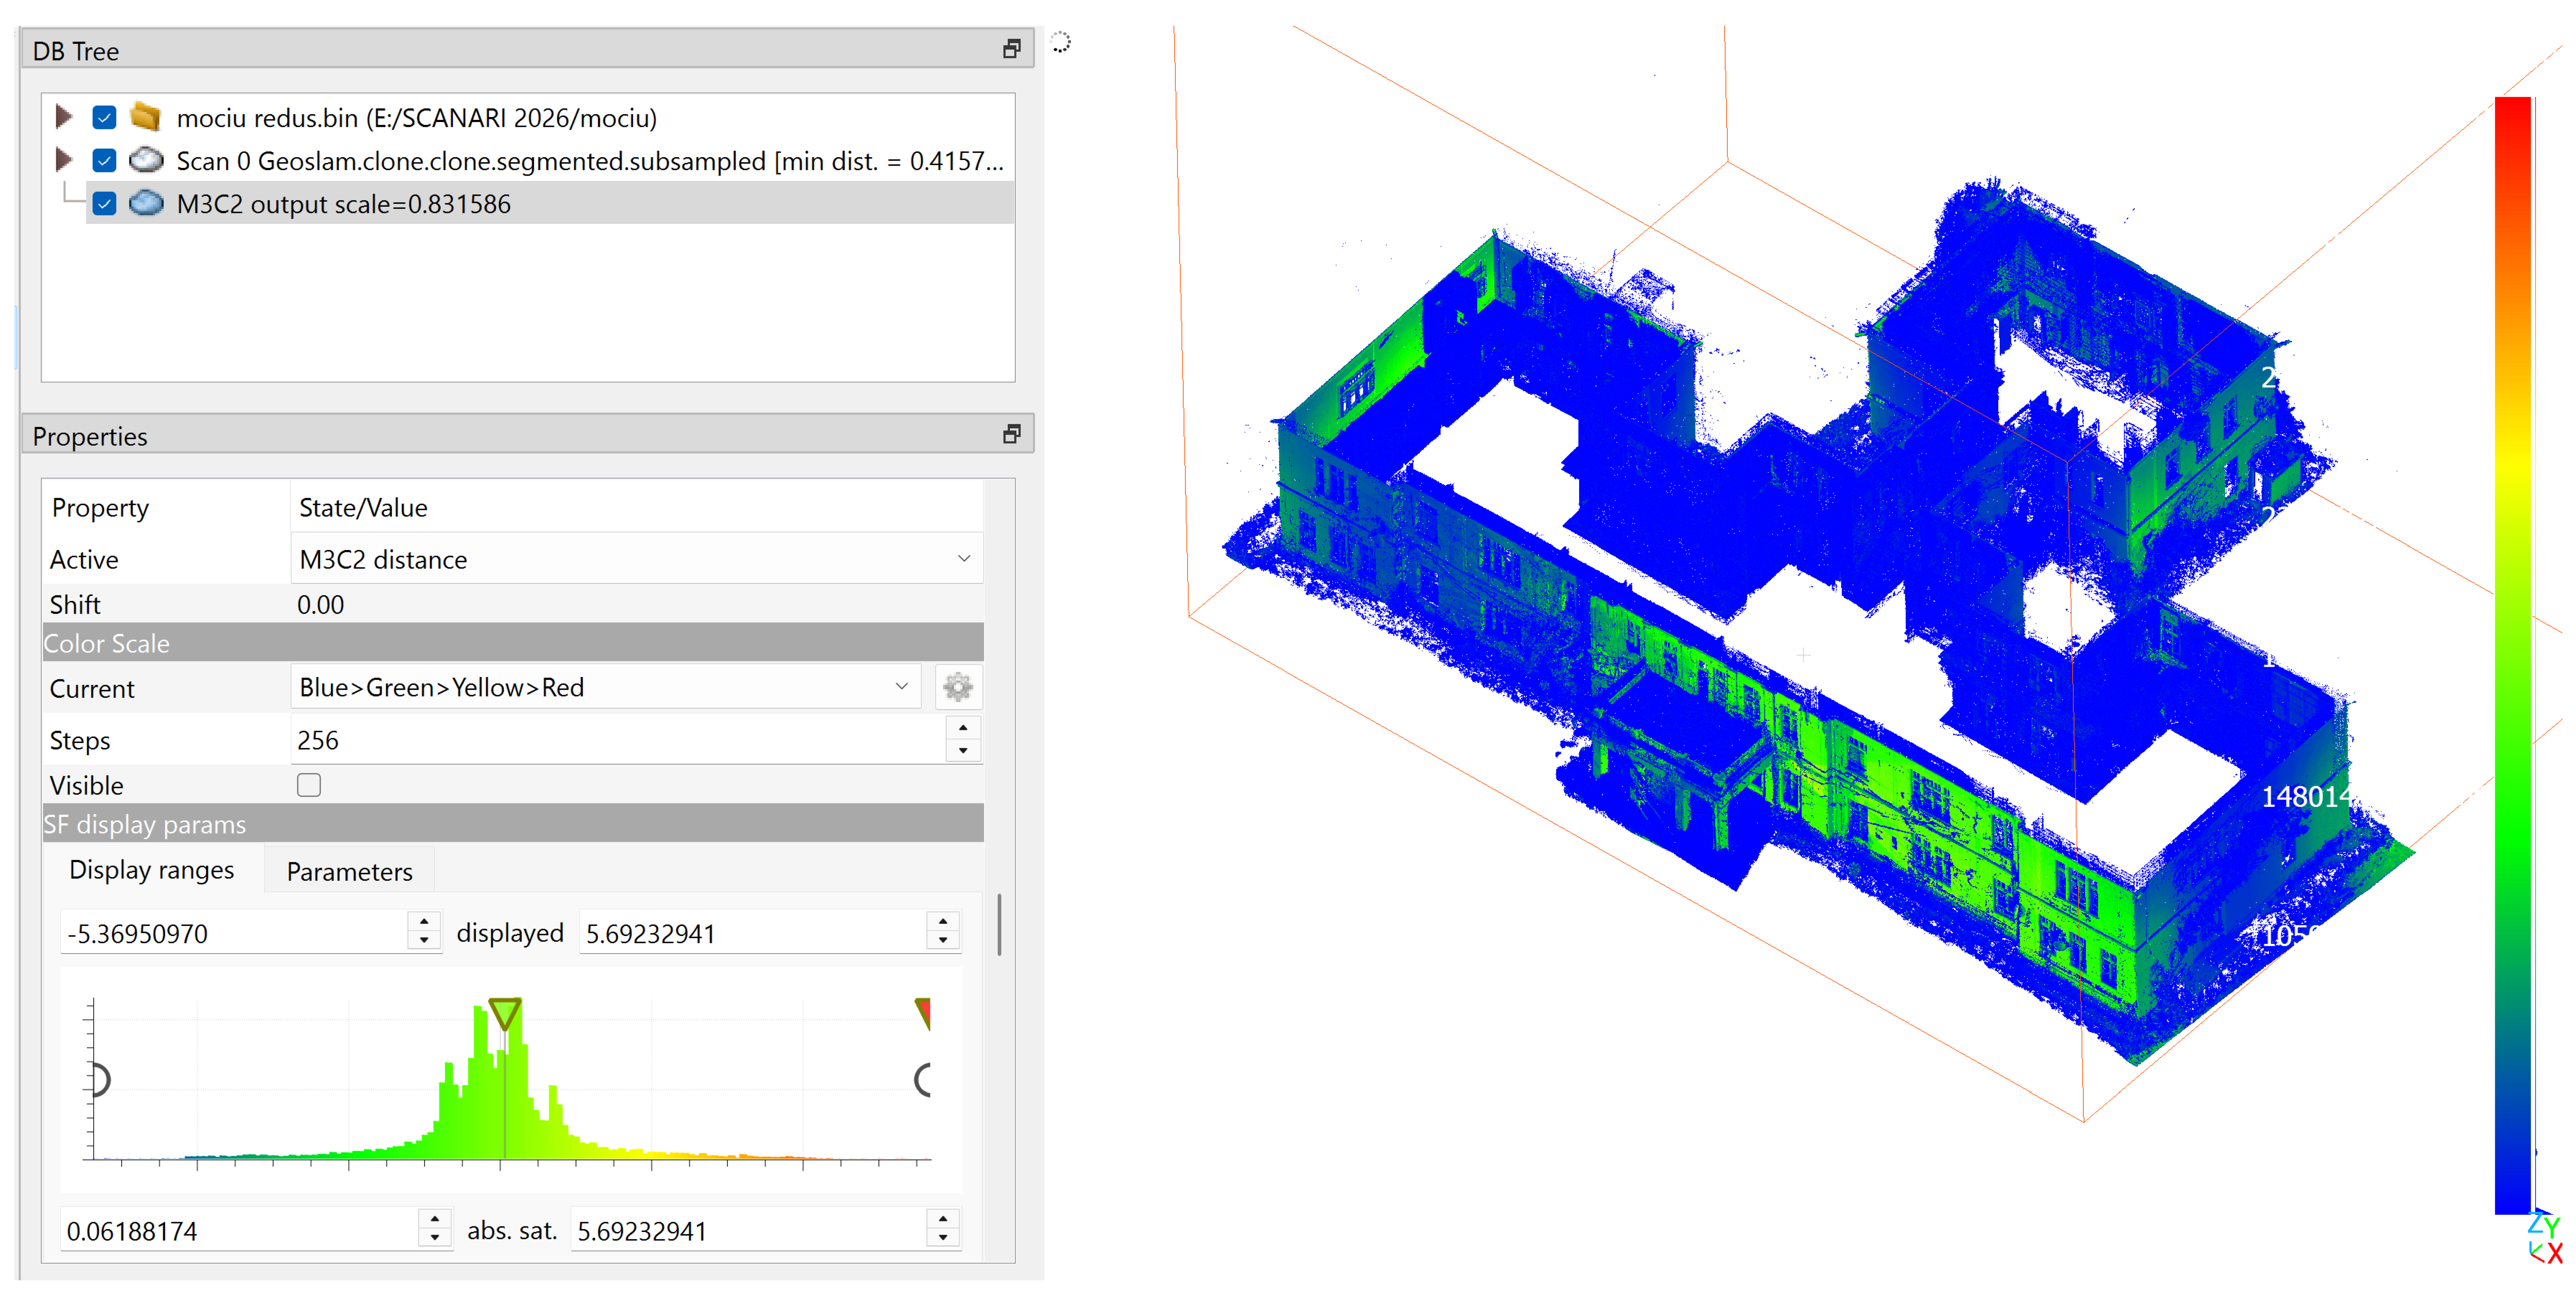Click the folder icon of mociu redus.bin
This screenshot has height=1293, width=2576.
coord(146,117)
